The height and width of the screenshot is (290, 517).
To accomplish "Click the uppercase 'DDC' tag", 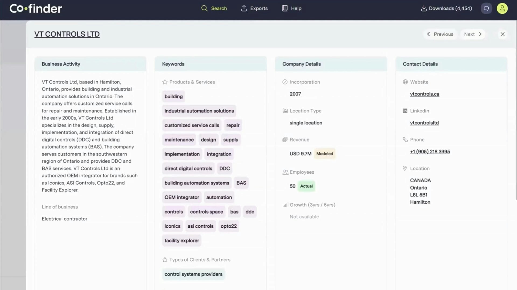I will pyautogui.click(x=225, y=169).
